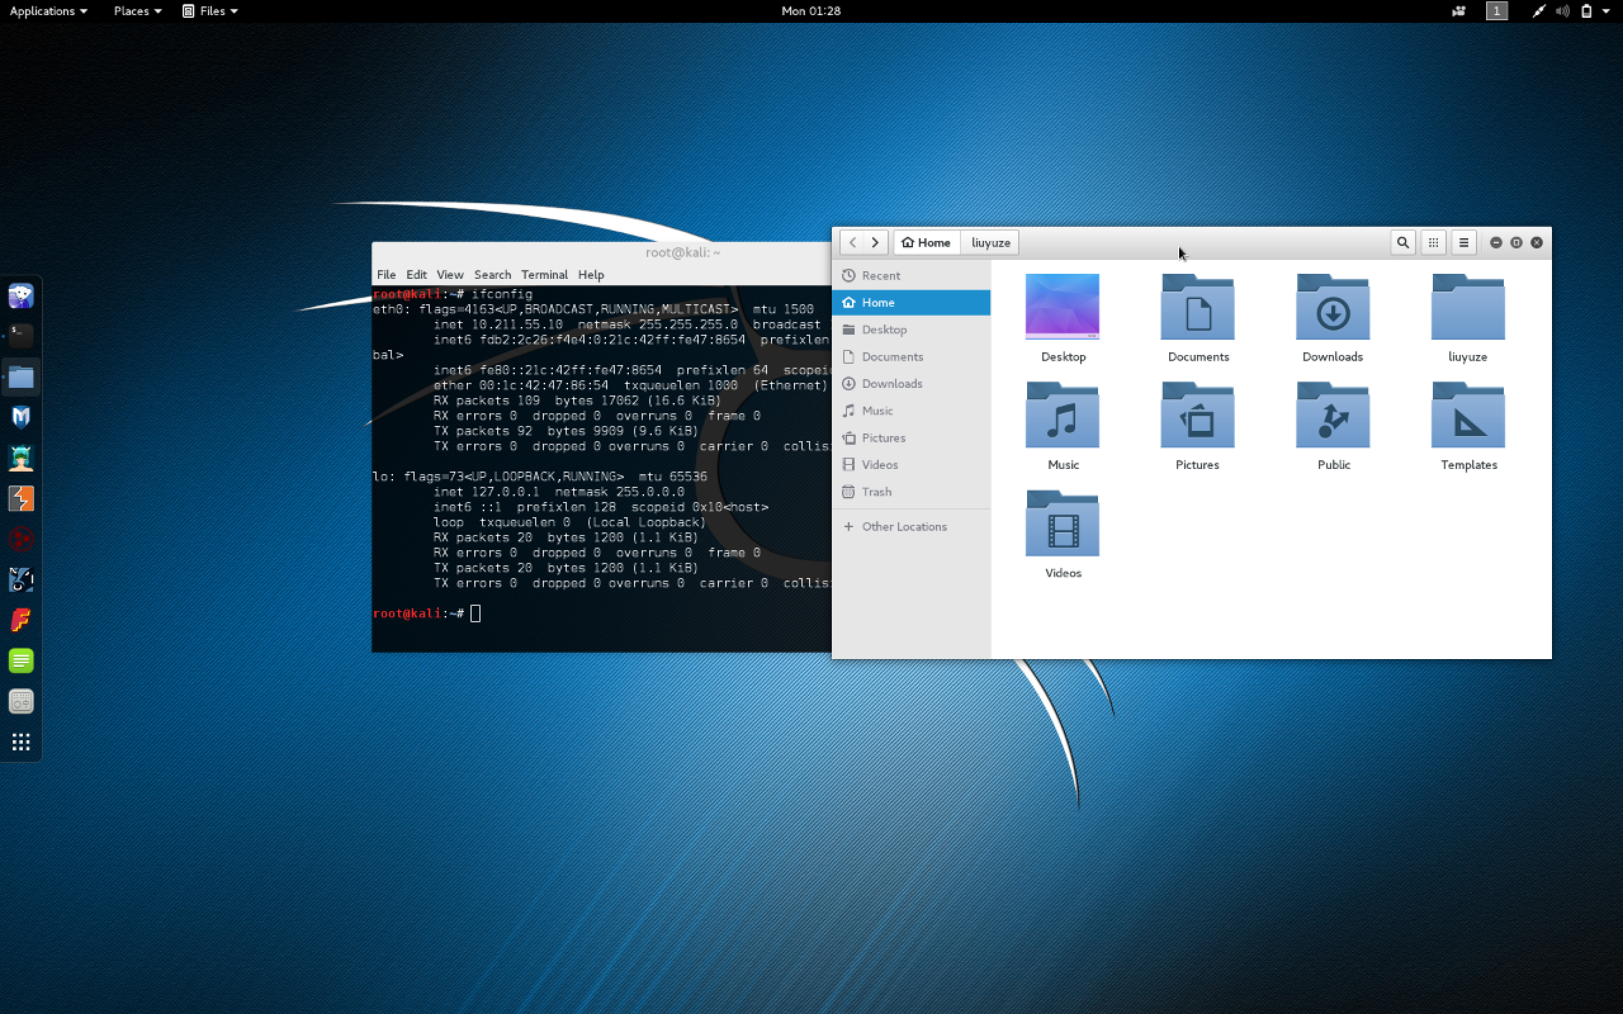Image resolution: width=1623 pixels, height=1014 pixels.
Task: Open the system status menu arrow
Action: coord(1605,11)
